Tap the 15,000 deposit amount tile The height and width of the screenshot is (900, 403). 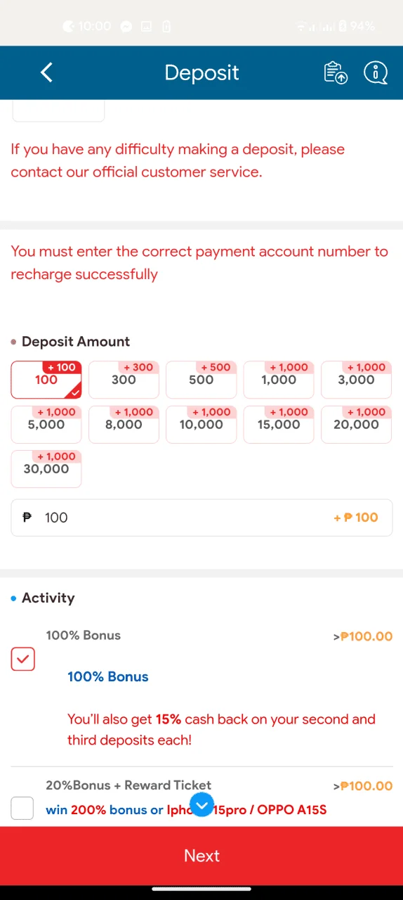[279, 425]
